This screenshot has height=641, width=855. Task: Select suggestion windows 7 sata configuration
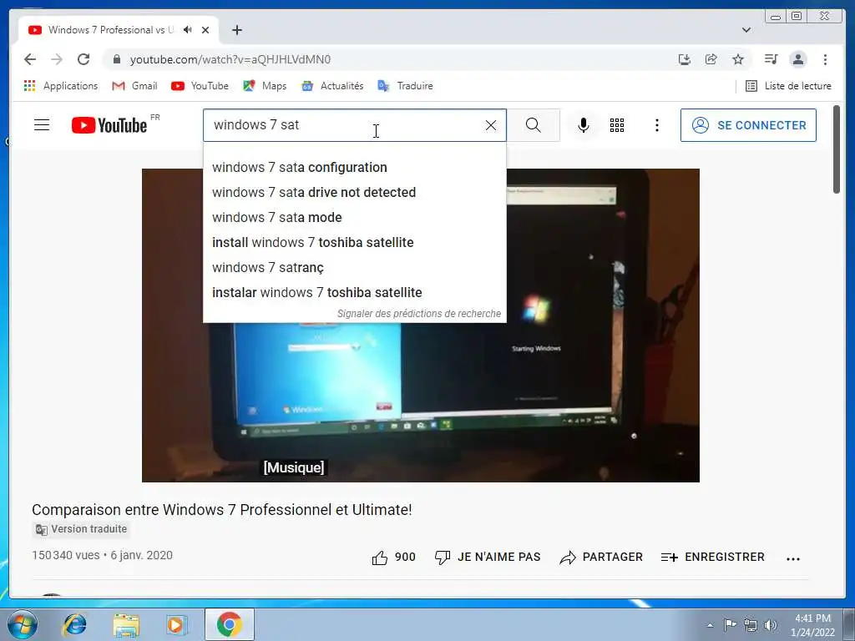354,167
